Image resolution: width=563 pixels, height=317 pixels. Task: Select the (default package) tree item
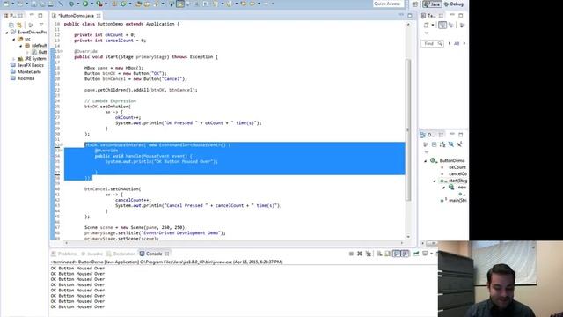(35, 46)
